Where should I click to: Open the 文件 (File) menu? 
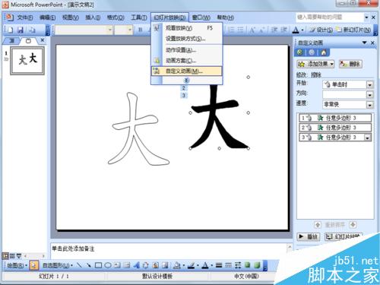tap(25, 17)
